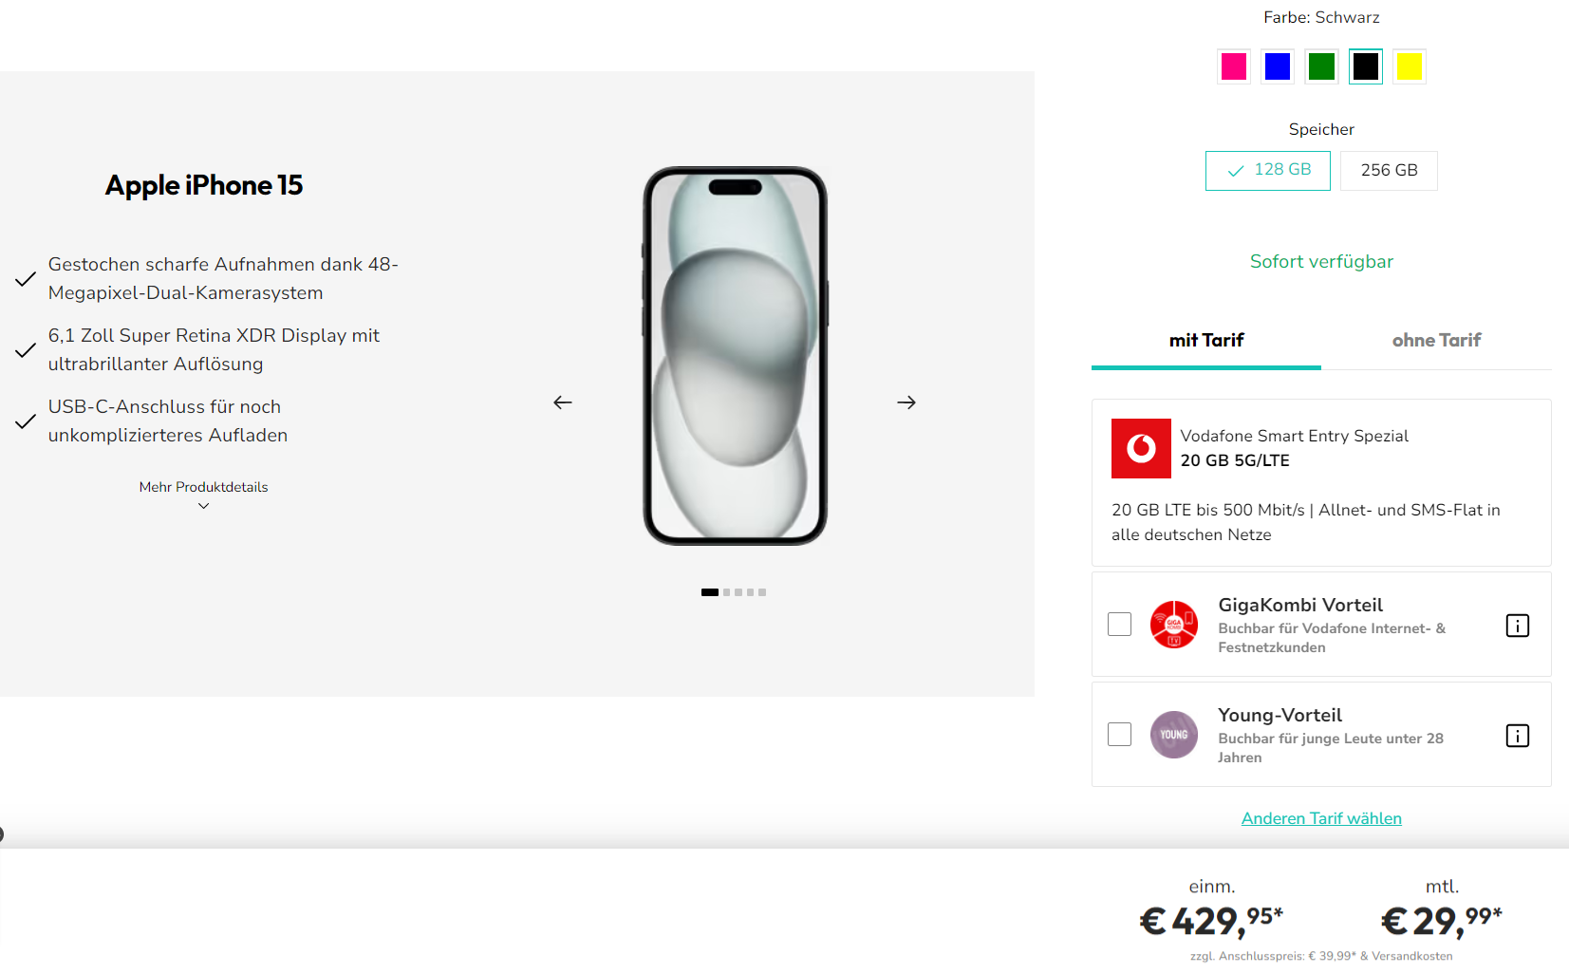Click the Young badge icon
Screen dimensions: 1569x973
pyautogui.click(x=1173, y=734)
